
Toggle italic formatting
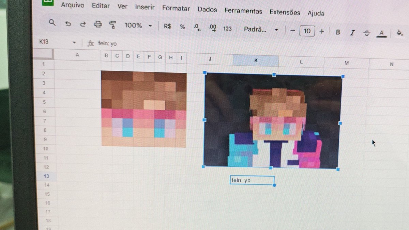[352, 33]
